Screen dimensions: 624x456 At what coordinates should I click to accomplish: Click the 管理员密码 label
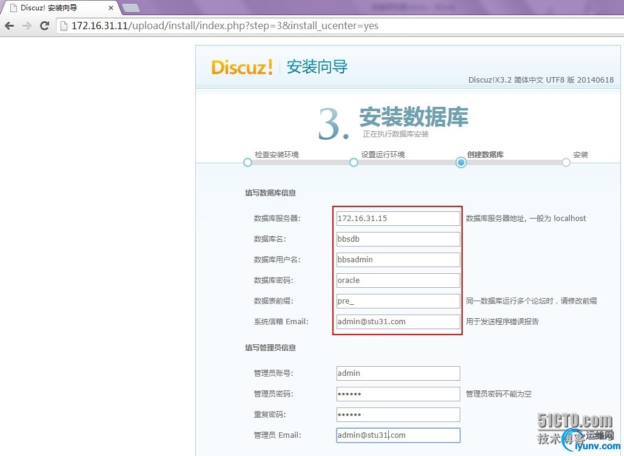[x=273, y=394]
